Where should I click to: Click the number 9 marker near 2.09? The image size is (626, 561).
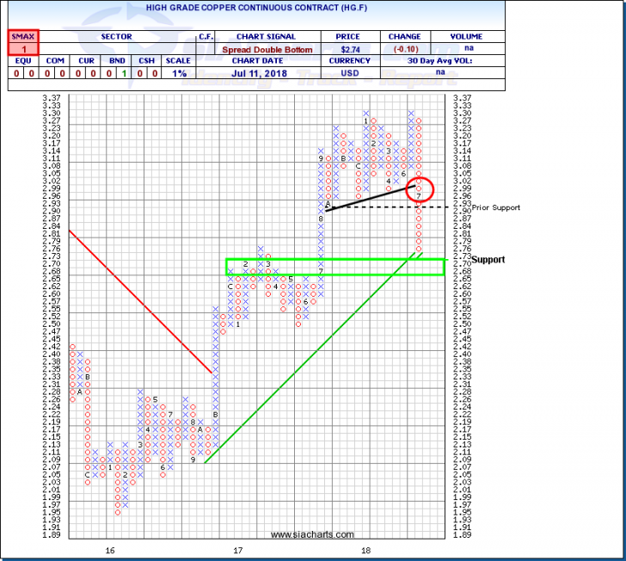coord(193,460)
